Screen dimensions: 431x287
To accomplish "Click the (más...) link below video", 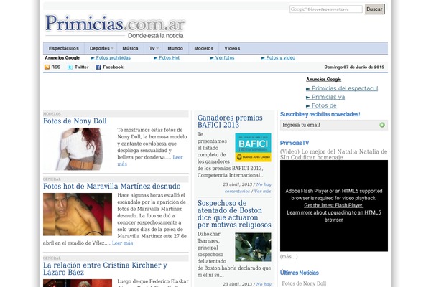I will [x=289, y=257].
